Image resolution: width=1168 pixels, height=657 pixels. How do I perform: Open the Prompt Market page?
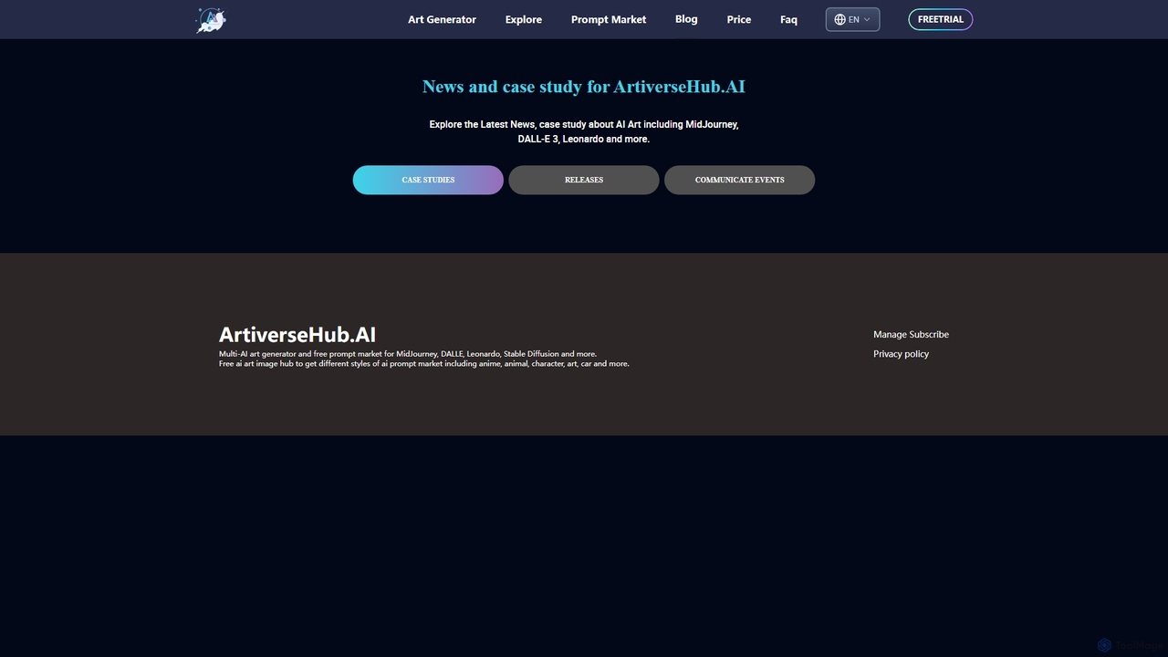(609, 19)
